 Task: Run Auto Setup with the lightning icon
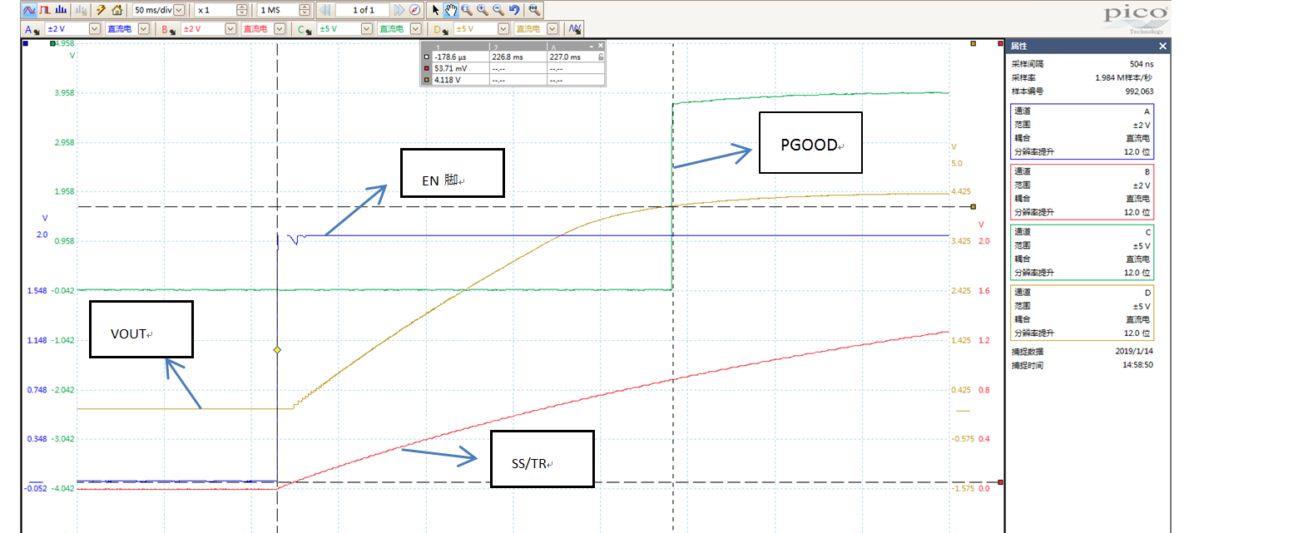(x=102, y=10)
